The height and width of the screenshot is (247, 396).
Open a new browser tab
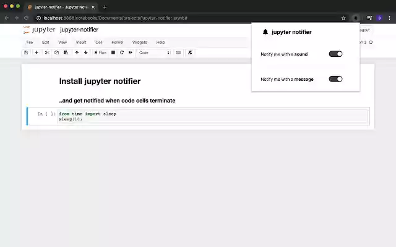coord(105,7)
